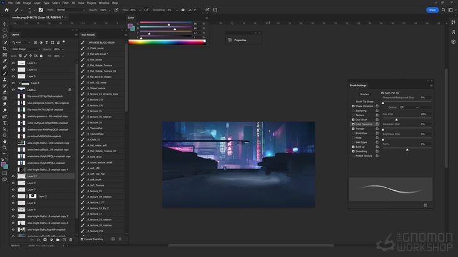
Task: Open the Window menu
Action: coord(104,2)
